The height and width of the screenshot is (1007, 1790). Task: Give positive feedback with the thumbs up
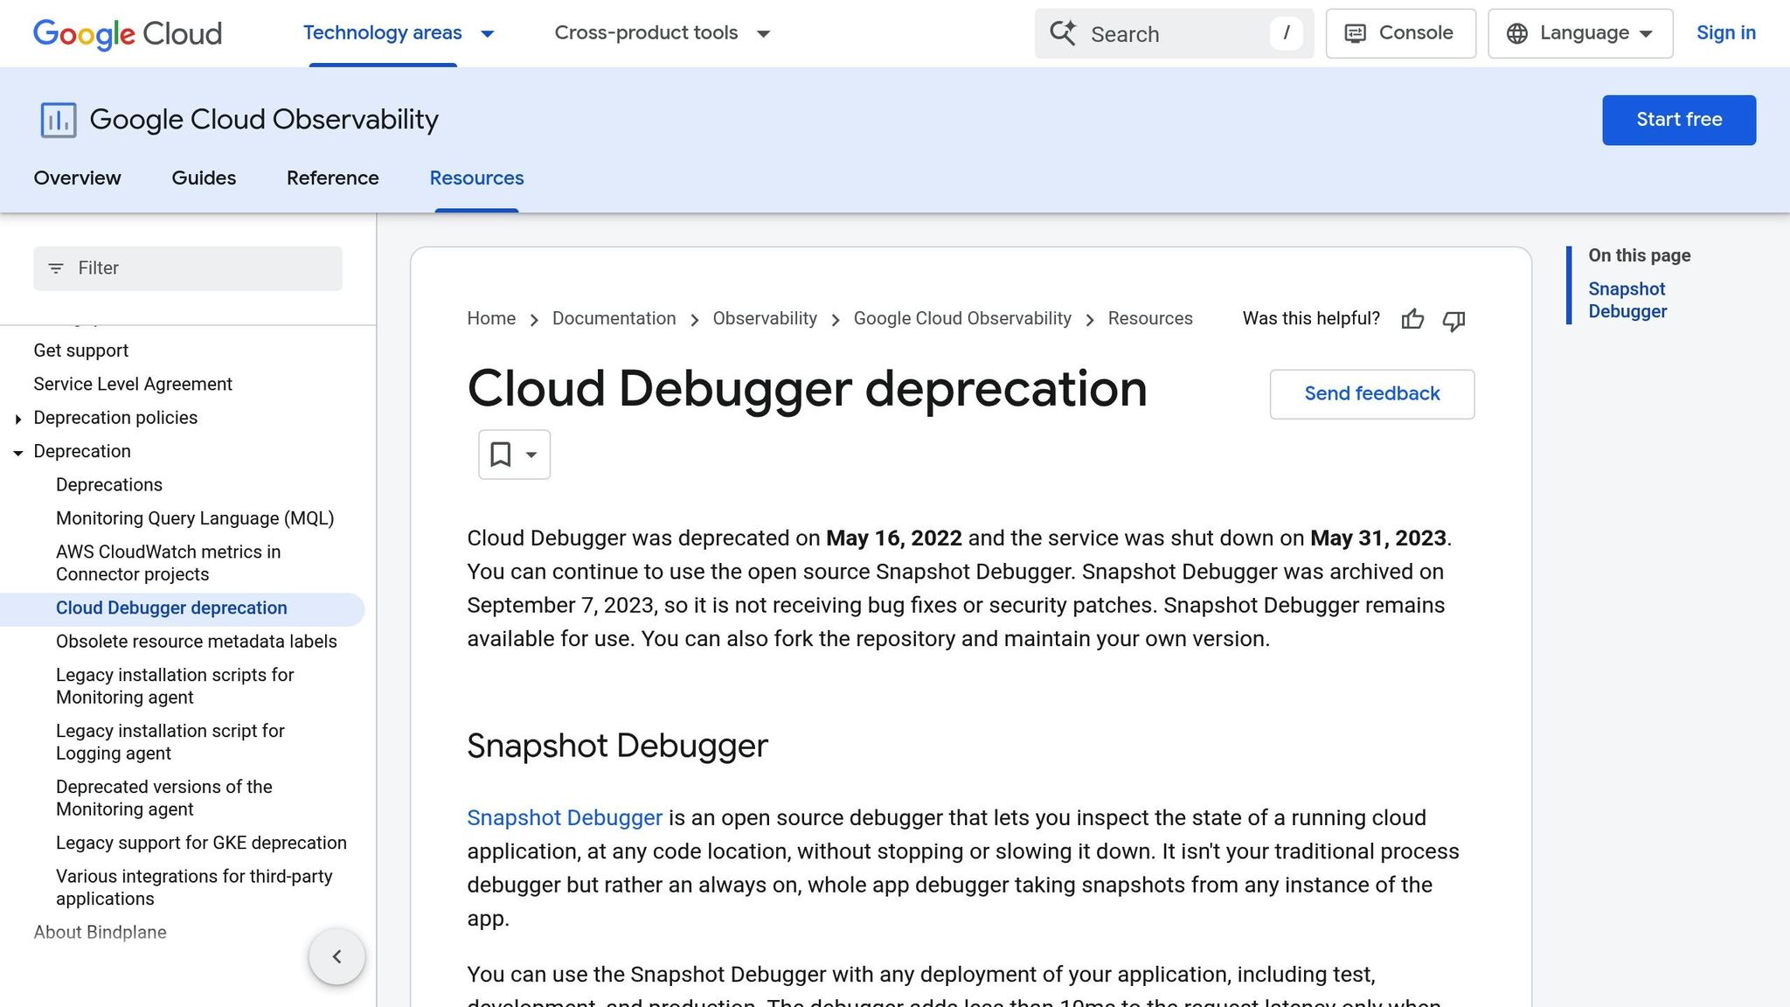[1412, 320]
